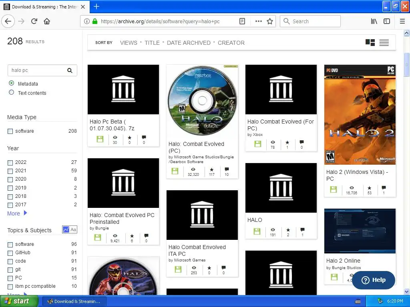Viewport: 410px width, 307px height.
Task: Show topics as alphabetical Aa icon
Action: [x=74, y=229]
